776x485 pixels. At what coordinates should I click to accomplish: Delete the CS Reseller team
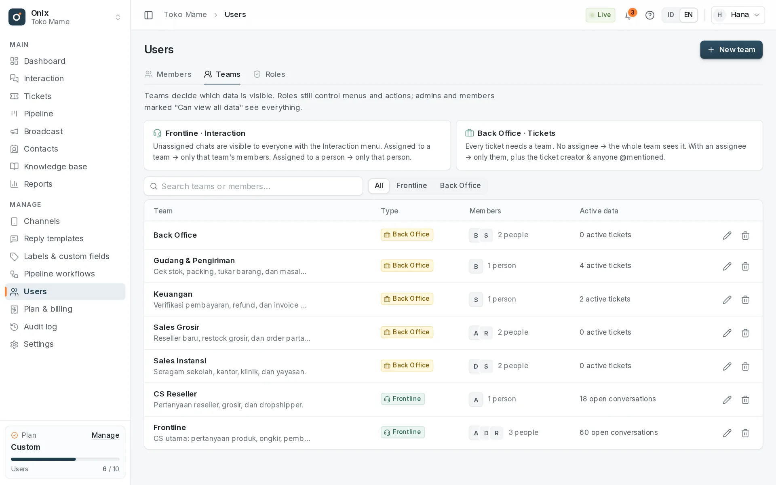point(745,400)
